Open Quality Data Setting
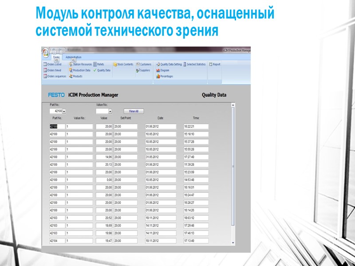 [x=169, y=64]
